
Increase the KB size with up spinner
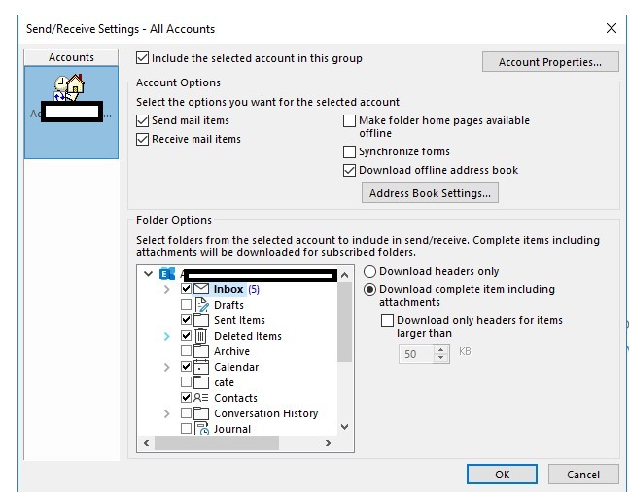coord(441,350)
